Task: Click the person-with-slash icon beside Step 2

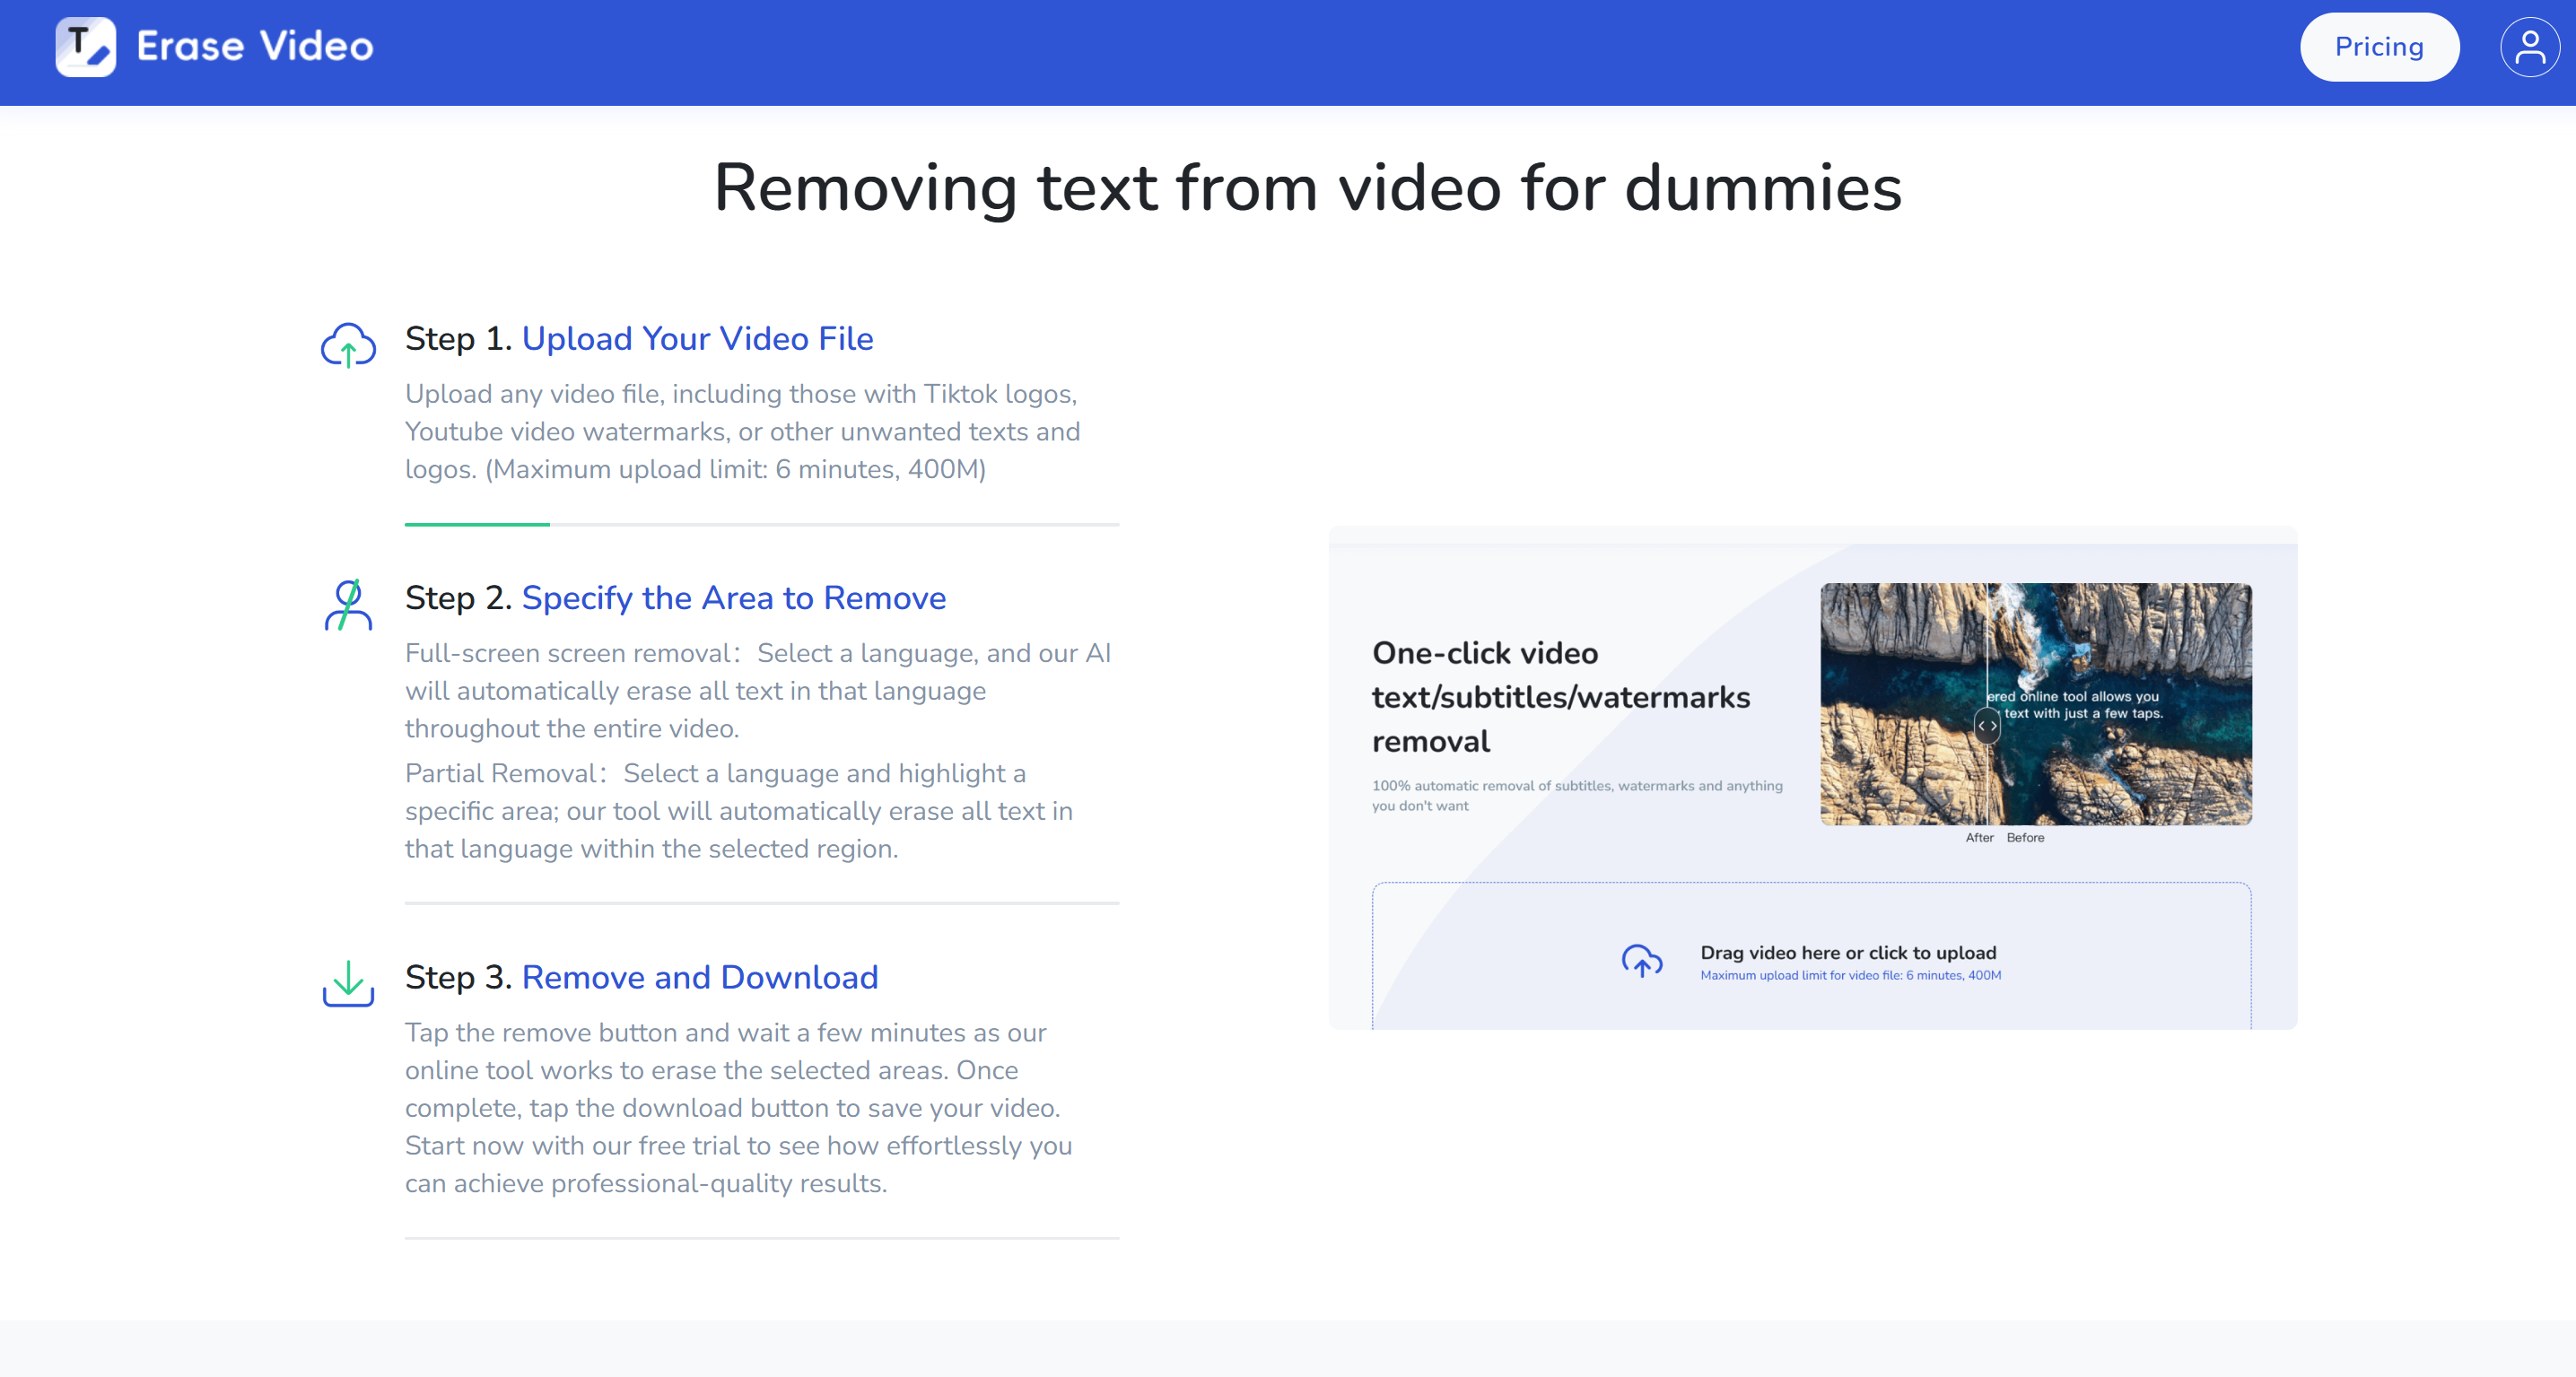Action: point(348,605)
